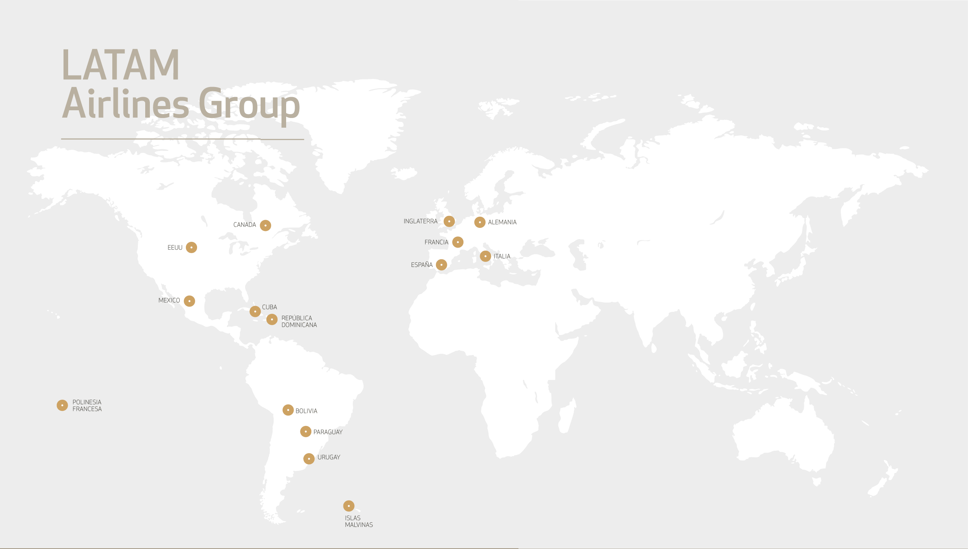Select the Cuba destination marker

255,311
